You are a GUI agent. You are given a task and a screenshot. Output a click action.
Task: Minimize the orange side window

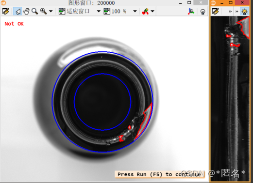222,3
